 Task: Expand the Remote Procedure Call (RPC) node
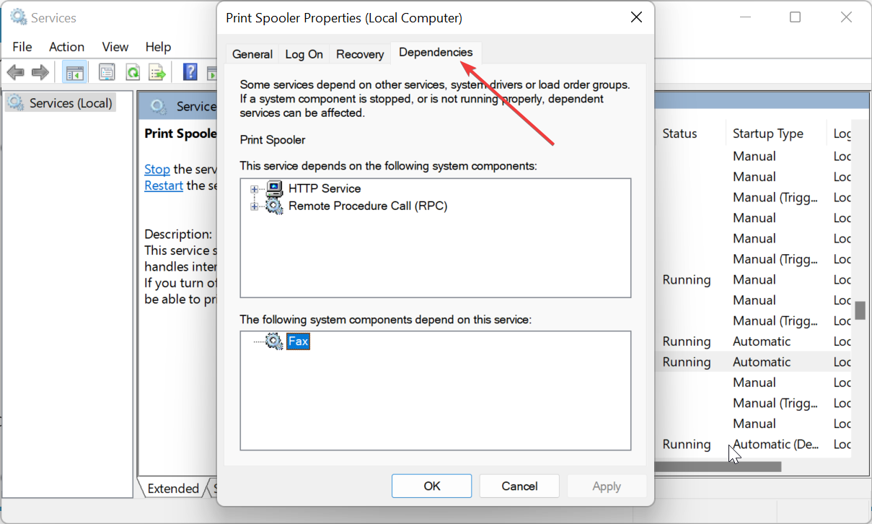(x=254, y=206)
